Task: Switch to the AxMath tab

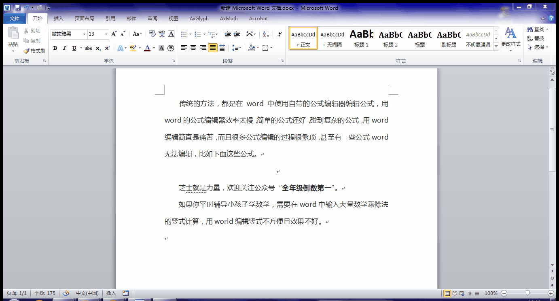Action: (x=229, y=18)
